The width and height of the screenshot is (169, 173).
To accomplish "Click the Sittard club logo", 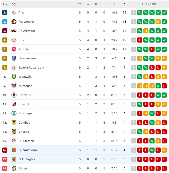I will click(14, 168).
